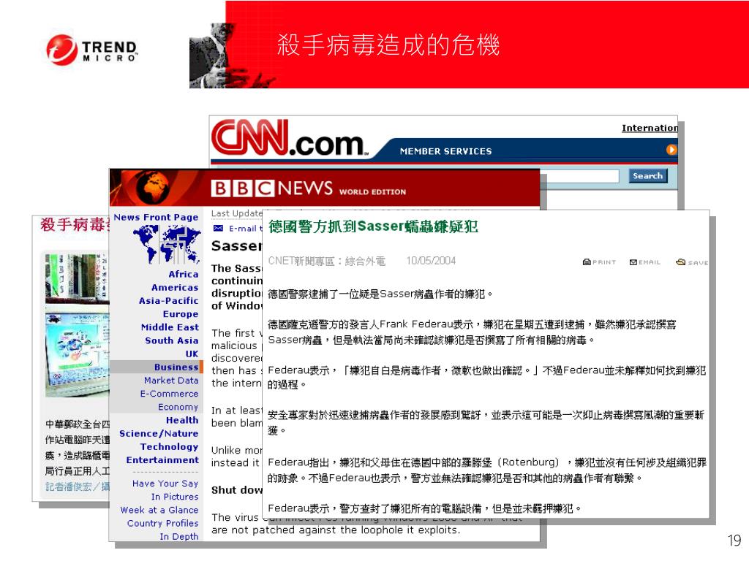
Task: Open the Africa section on BBC
Action: tap(184, 275)
